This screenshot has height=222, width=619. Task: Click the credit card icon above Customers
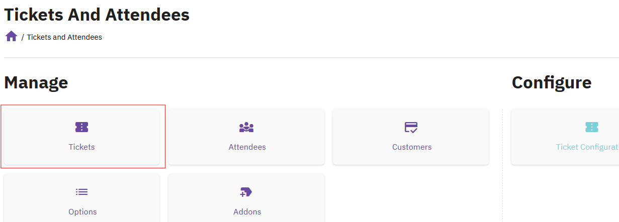(x=411, y=128)
